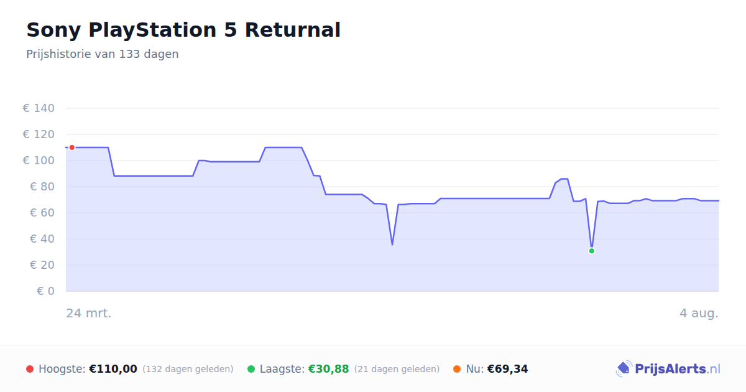
Task: Click the 4 aug. end date label
Action: pos(699,313)
